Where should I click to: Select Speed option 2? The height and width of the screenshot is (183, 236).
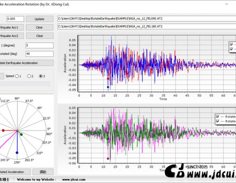(x=30, y=76)
